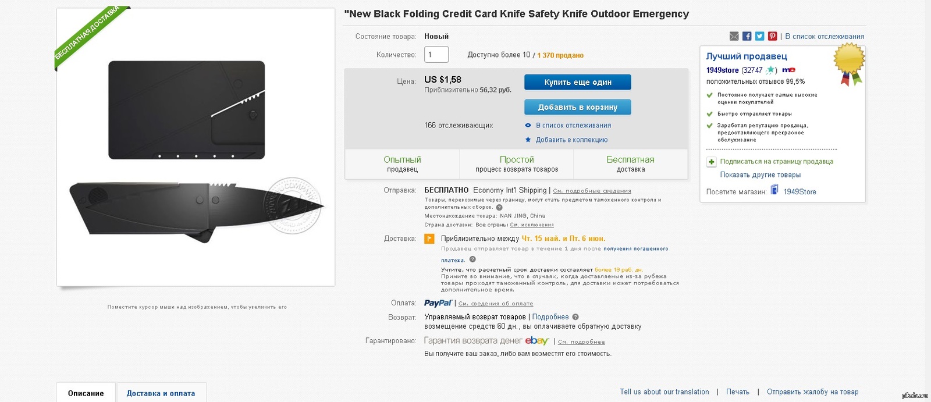931x402 pixels.
Task: Click the PayPal logo
Action: pyautogui.click(x=438, y=303)
